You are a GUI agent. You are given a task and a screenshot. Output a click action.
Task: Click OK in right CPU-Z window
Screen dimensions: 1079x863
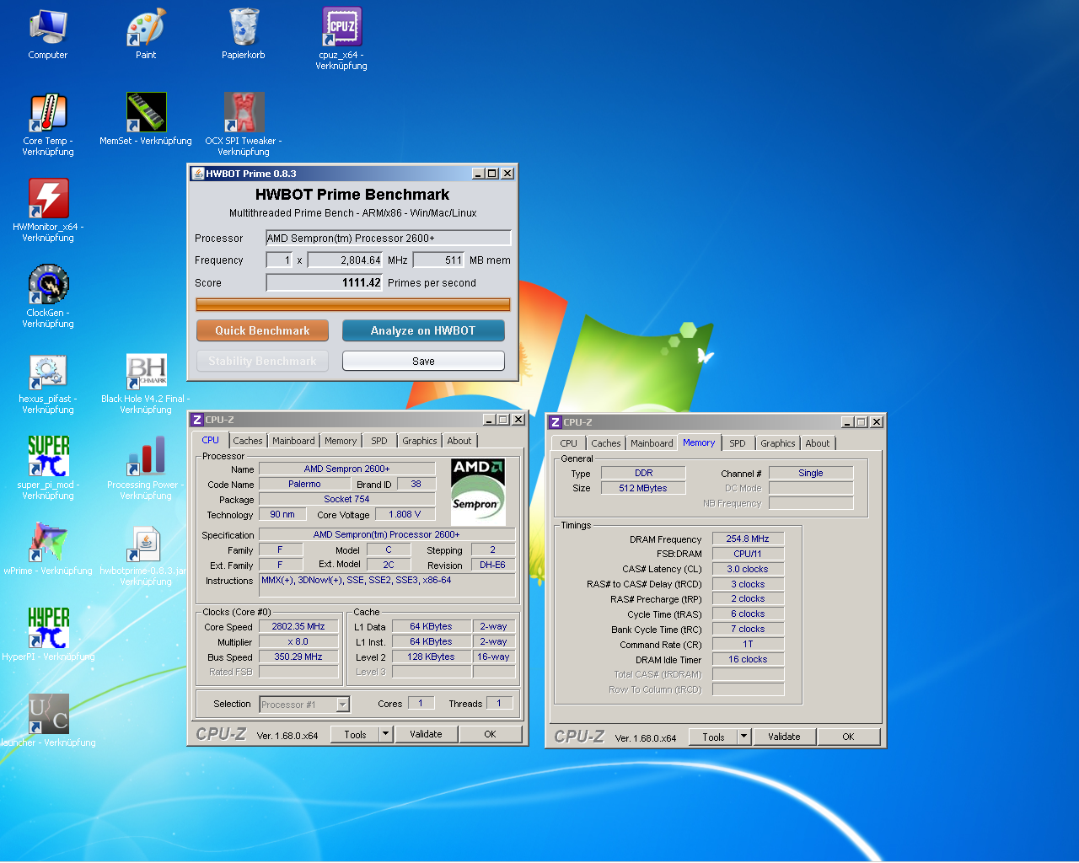coord(848,737)
